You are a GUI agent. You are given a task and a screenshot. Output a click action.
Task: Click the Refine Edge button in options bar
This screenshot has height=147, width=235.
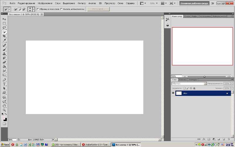pos(98,9)
